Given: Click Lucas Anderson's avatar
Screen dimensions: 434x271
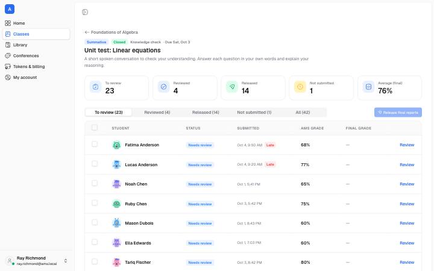Looking at the screenshot, I should pos(116,164).
